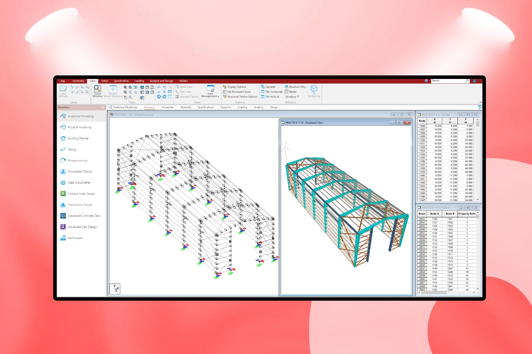Viewport: 532px width, 354px height.
Task: Click the Earthquake workflow entry
Action: click(75, 238)
